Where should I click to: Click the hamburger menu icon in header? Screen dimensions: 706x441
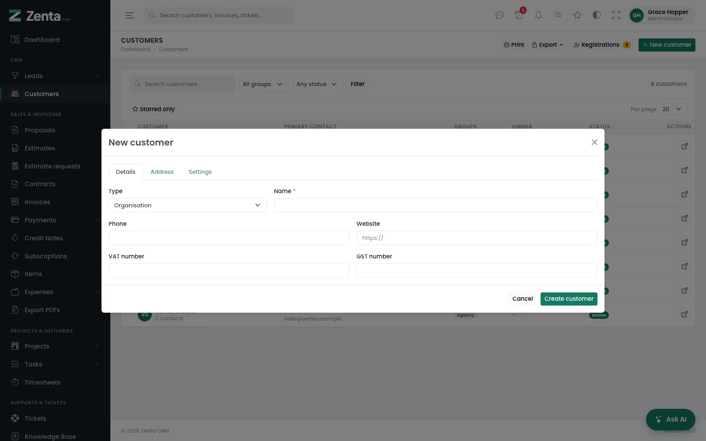pyautogui.click(x=129, y=15)
